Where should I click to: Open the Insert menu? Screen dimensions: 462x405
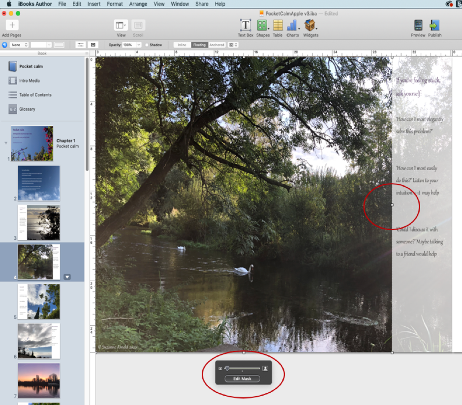click(x=94, y=4)
